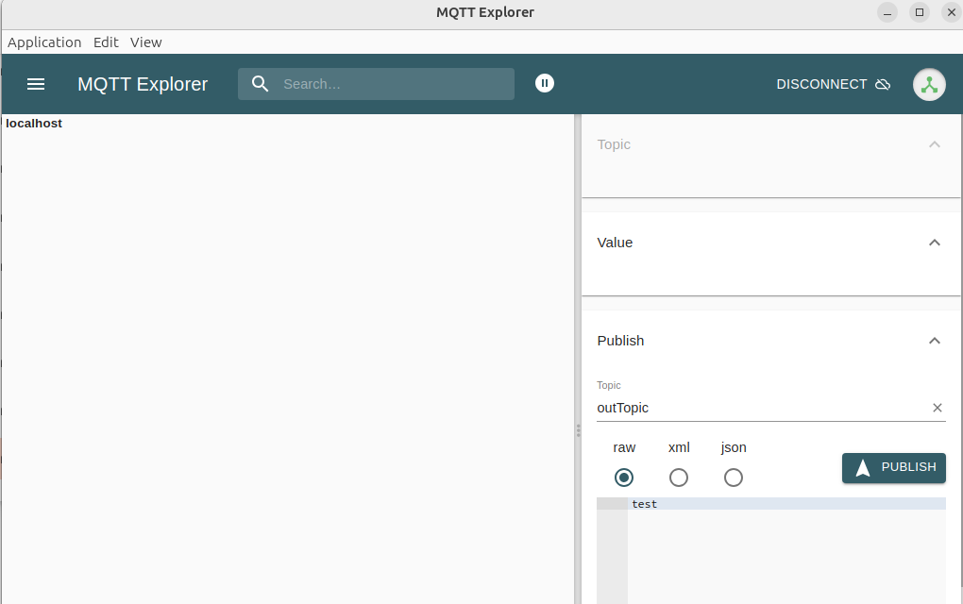Open the green connection avatar icon
Screen dimensions: 963x604
click(929, 84)
